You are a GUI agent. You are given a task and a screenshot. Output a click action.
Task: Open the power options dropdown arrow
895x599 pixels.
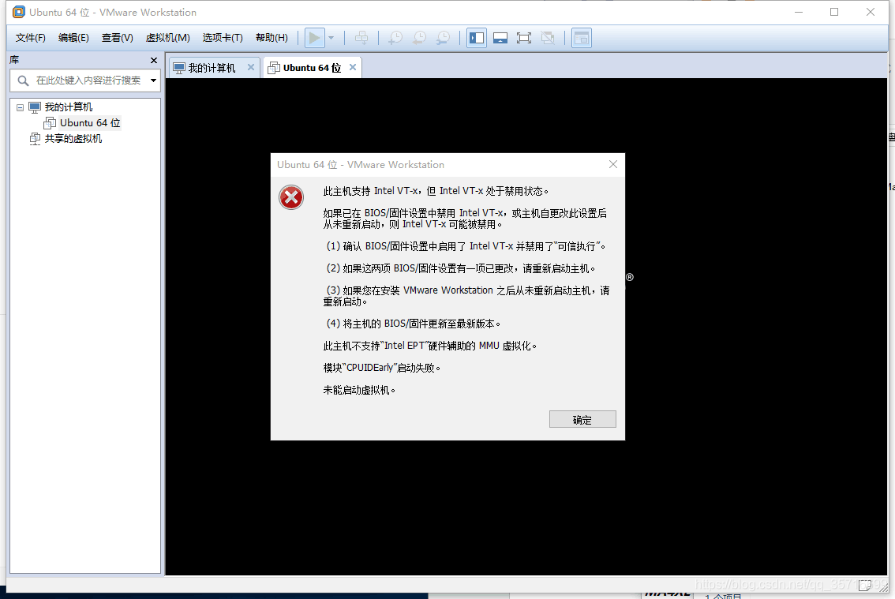click(331, 38)
